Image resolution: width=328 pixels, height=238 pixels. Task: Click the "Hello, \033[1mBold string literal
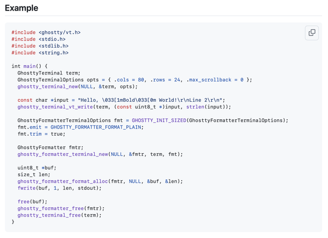(x=151, y=100)
